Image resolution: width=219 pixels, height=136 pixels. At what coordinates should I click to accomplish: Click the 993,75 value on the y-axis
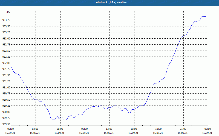[6, 20]
